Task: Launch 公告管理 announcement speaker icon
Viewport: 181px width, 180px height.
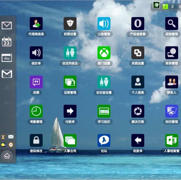Action: coord(104,24)
